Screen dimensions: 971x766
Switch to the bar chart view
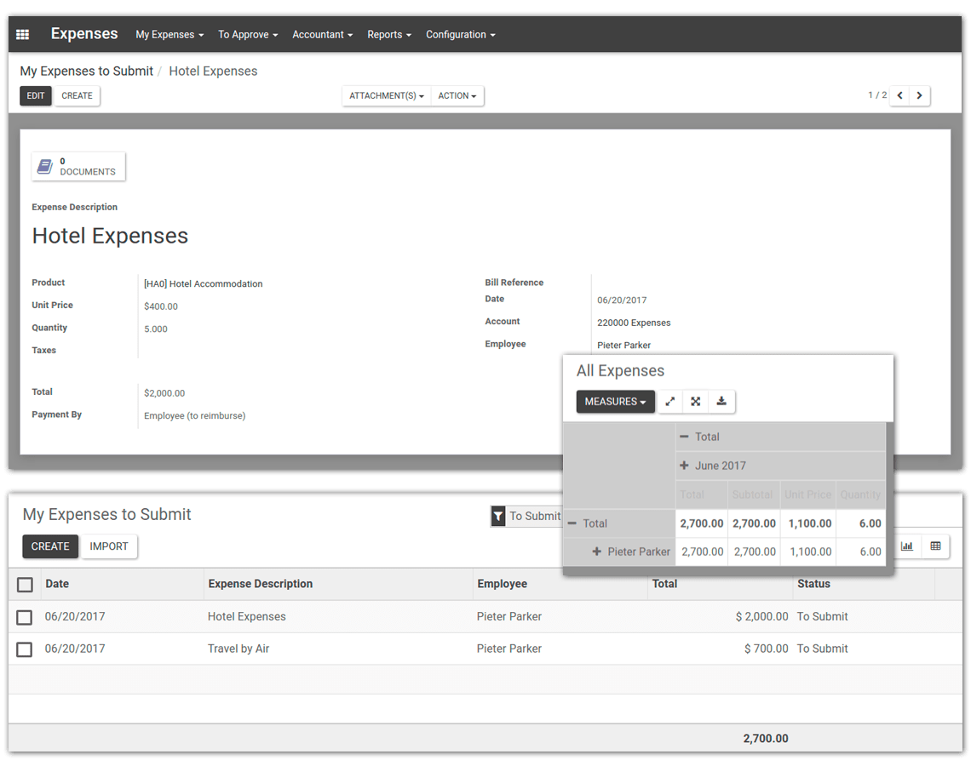click(x=906, y=546)
